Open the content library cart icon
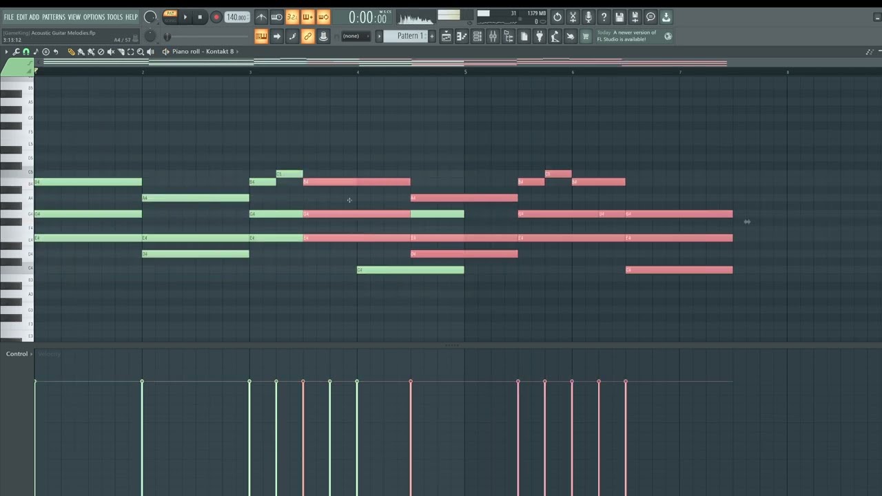Viewport: 882px width, 496px height. [586, 37]
